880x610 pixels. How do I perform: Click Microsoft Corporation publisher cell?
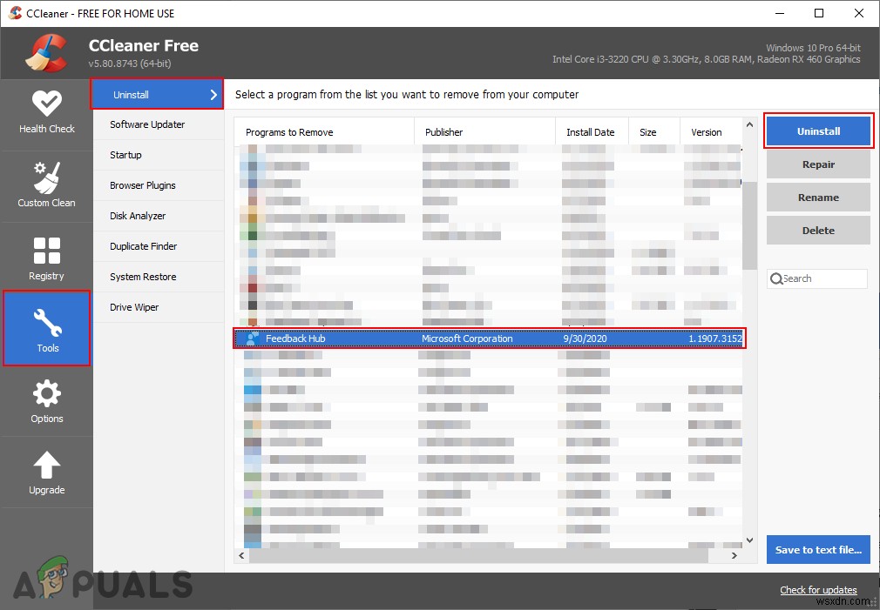(x=467, y=339)
